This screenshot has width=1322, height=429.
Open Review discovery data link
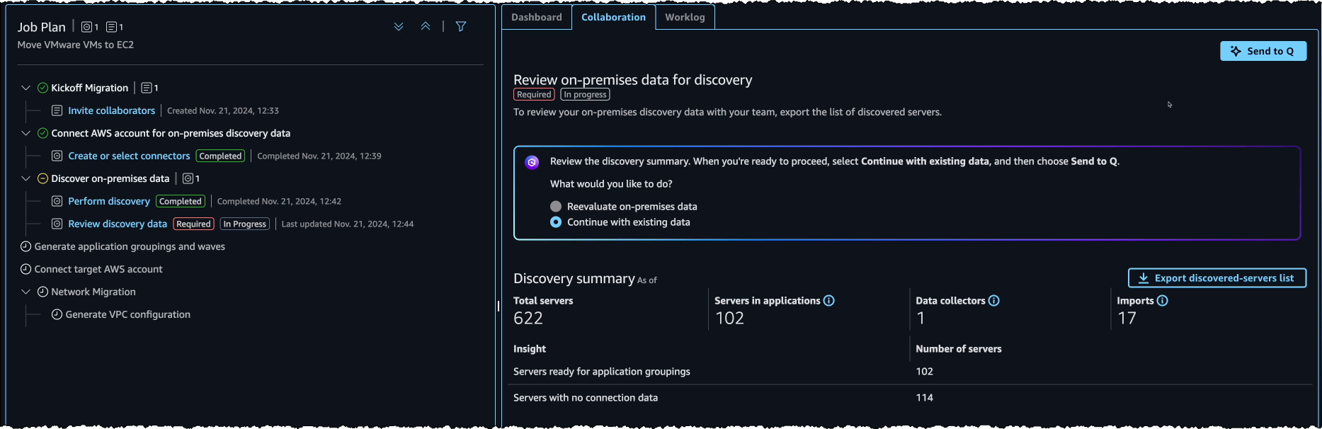tap(118, 224)
